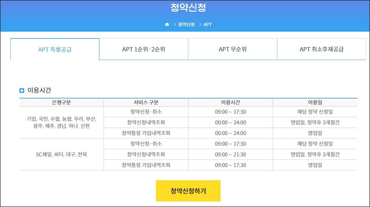Viewport: 370px width, 207px height.
Task: Click the 해당 청약 신청일 cell
Action: coord(314,112)
